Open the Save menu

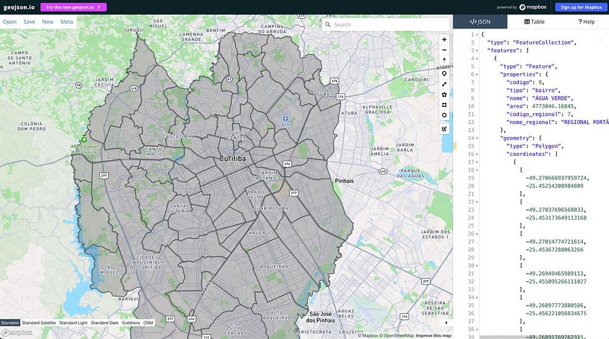click(29, 22)
